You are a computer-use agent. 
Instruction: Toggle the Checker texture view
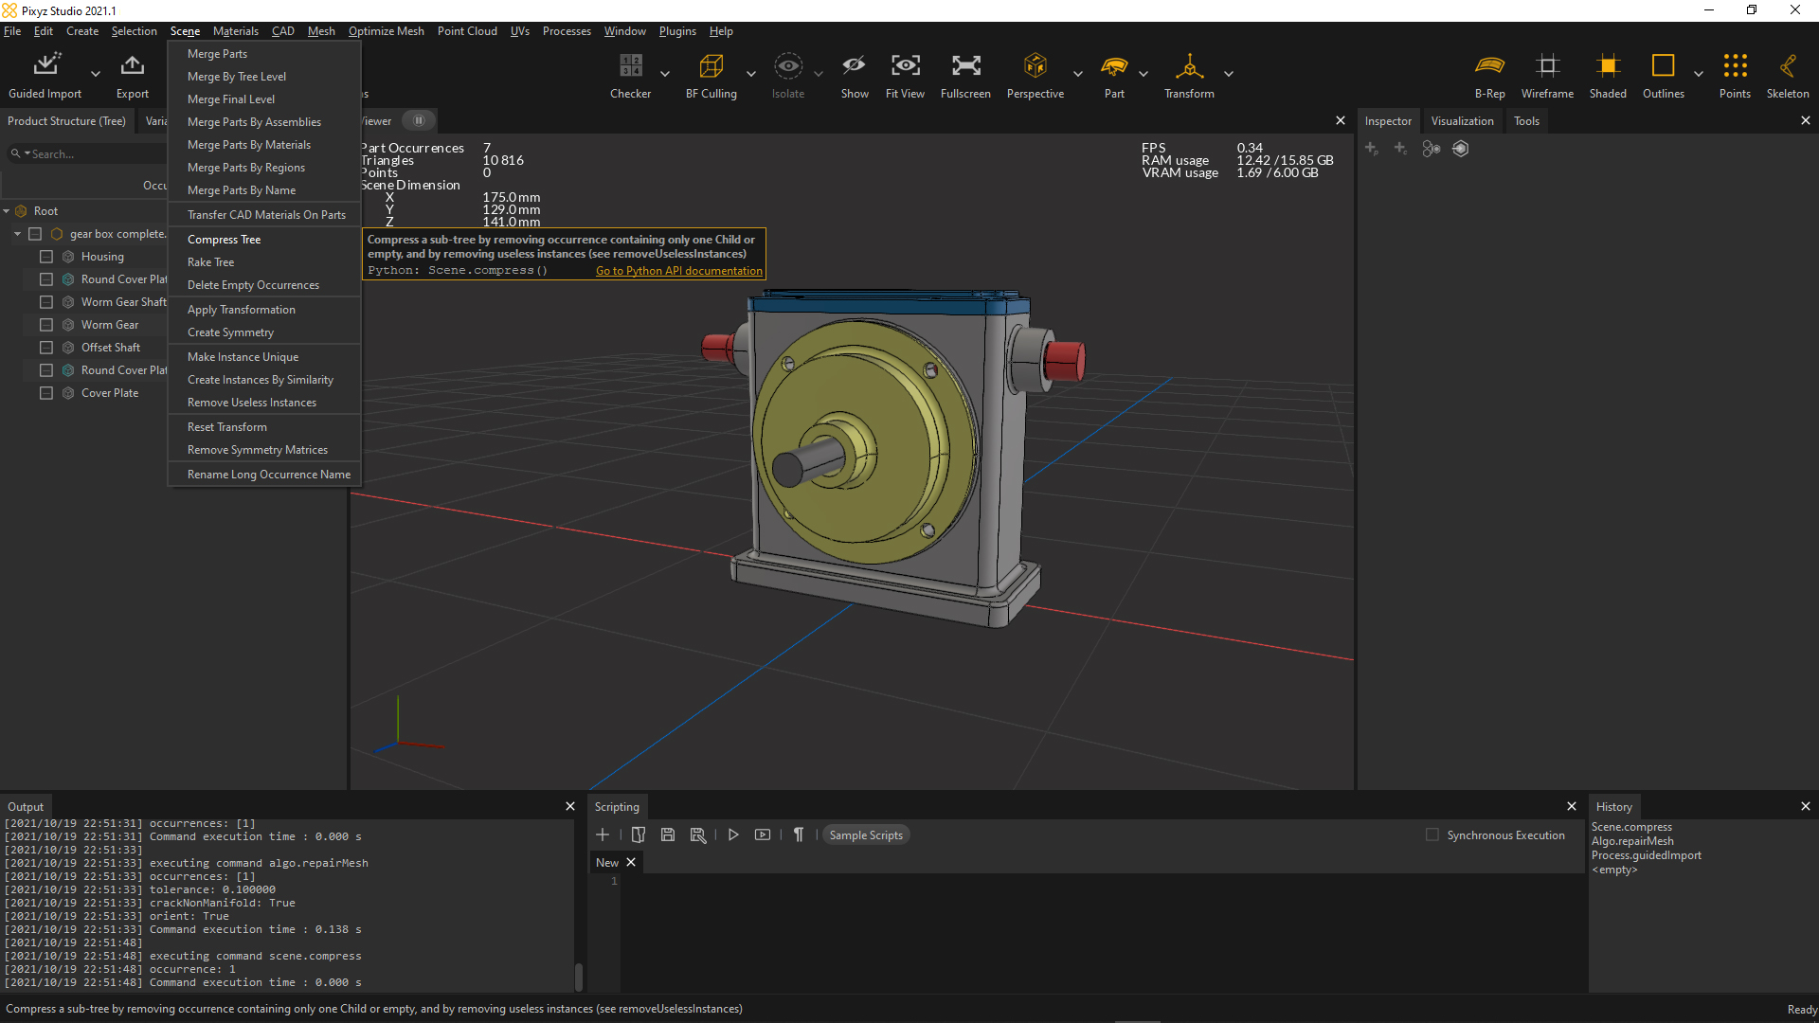630,75
